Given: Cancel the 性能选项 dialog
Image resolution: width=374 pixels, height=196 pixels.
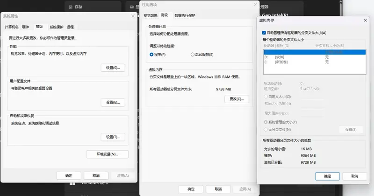Looking at the screenshot, I should pos(218,189).
